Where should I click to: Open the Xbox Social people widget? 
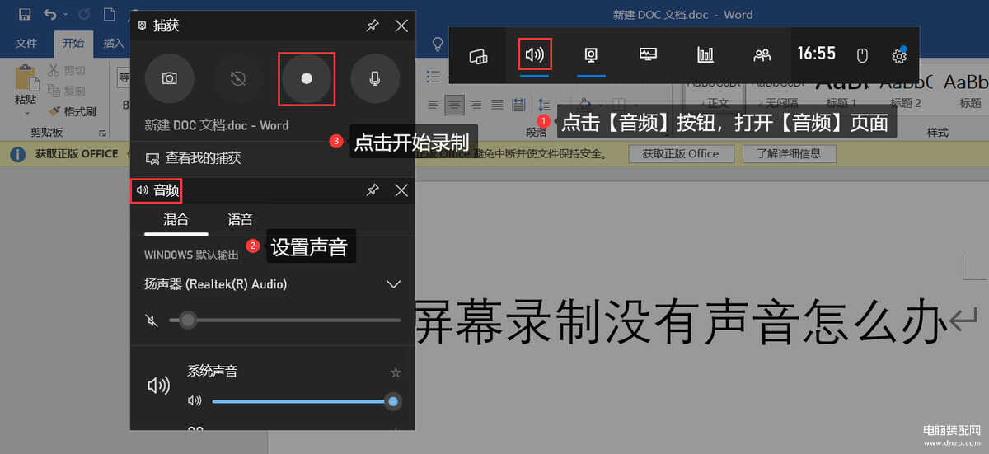click(x=762, y=55)
